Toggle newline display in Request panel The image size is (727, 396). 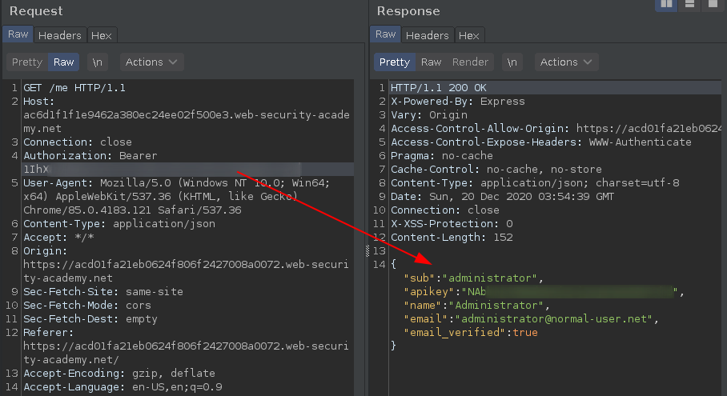(98, 62)
